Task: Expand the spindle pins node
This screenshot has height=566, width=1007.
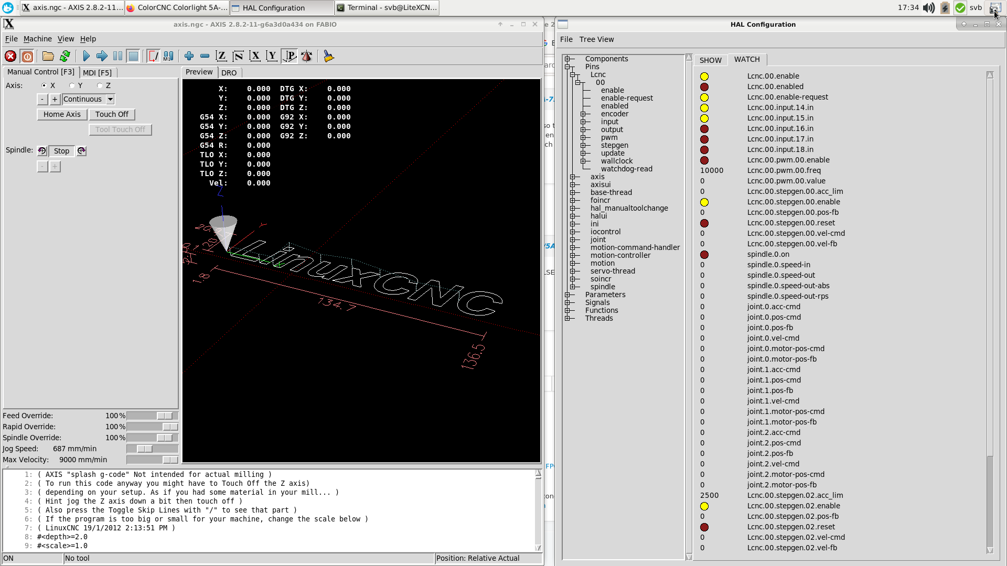Action: coord(573,287)
